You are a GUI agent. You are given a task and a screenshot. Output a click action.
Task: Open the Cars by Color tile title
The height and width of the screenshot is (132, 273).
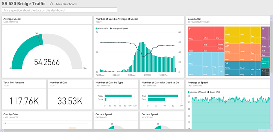click(x=11, y=114)
